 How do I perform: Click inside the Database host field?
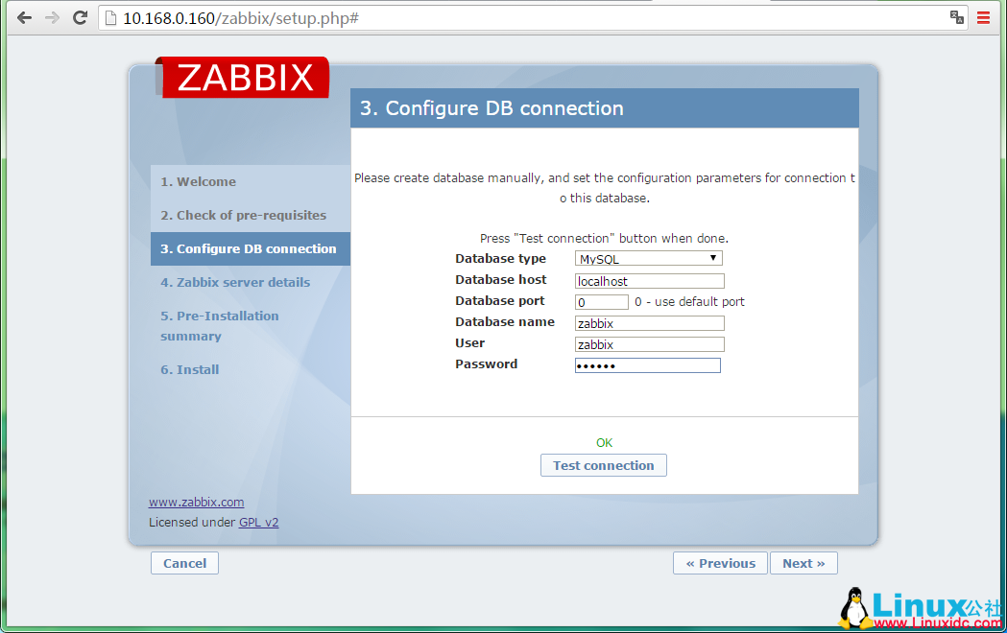pyautogui.click(x=649, y=280)
